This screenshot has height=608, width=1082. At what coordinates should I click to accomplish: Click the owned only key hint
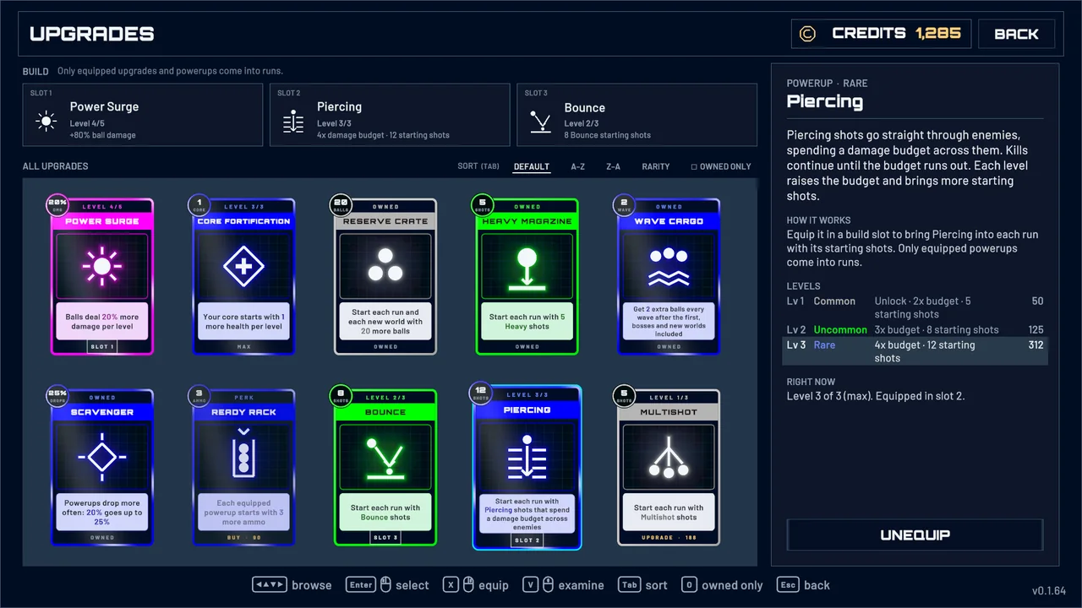tap(722, 585)
